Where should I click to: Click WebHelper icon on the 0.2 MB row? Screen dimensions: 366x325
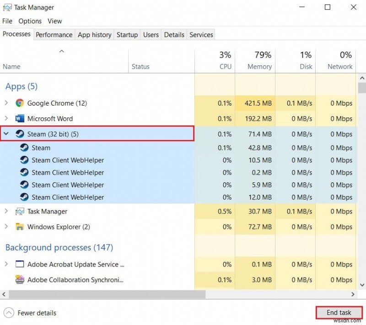click(x=24, y=172)
